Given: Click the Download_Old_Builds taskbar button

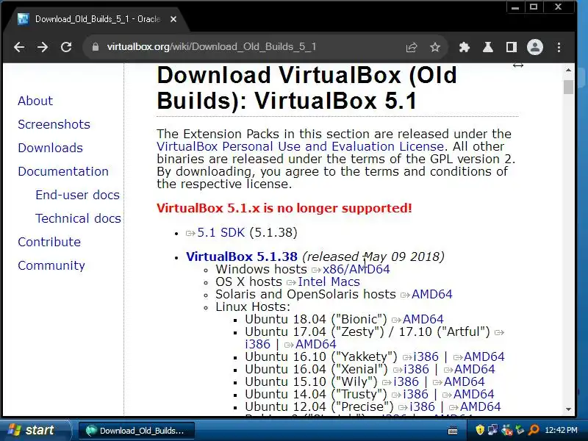Looking at the screenshot, I should (137, 431).
